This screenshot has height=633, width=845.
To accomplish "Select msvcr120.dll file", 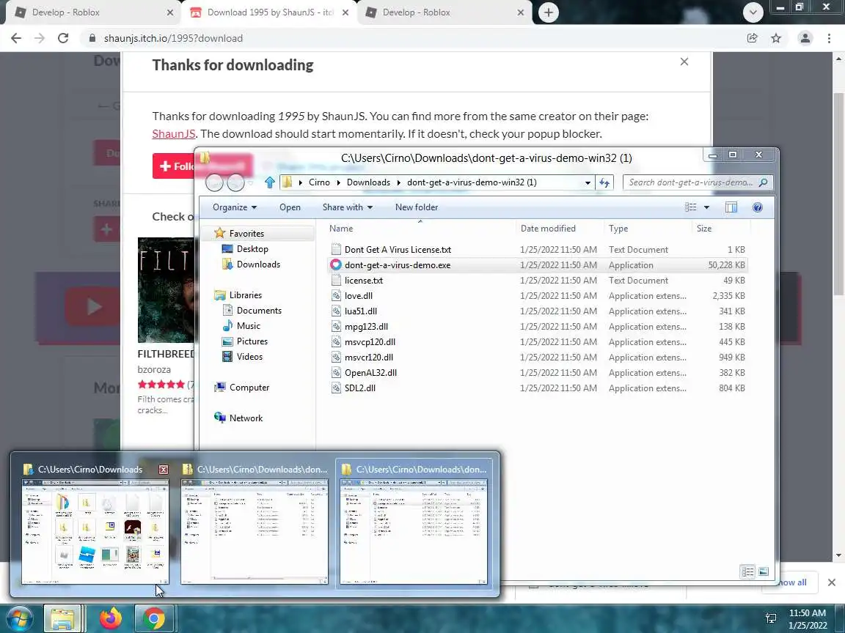I will click(369, 358).
